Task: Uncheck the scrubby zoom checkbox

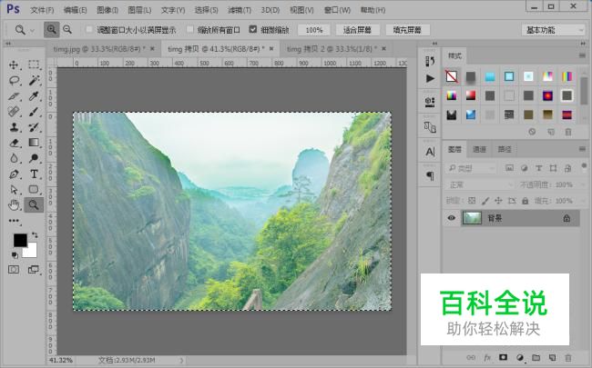Action: coord(253,29)
